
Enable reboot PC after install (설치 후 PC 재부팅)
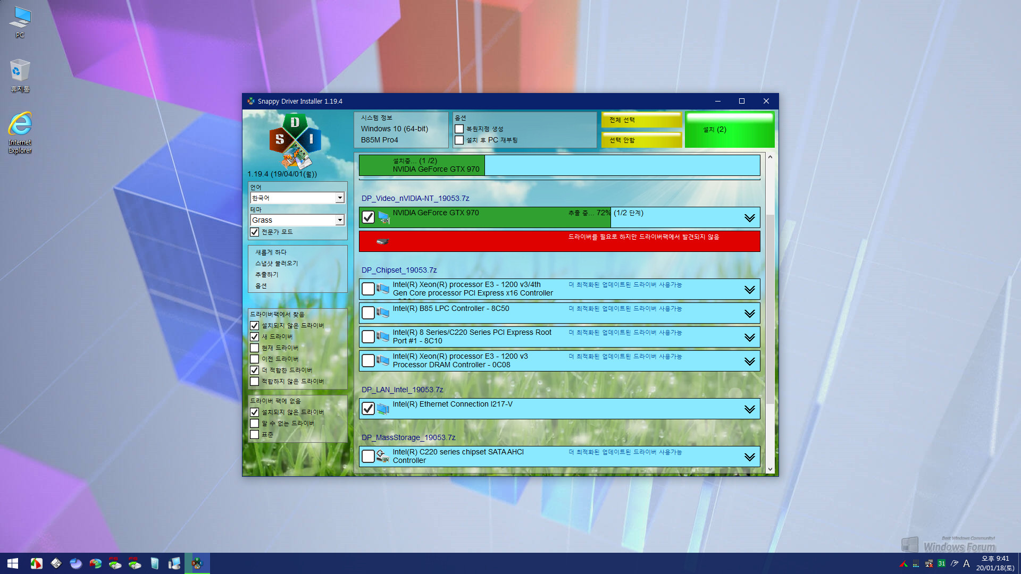point(459,140)
